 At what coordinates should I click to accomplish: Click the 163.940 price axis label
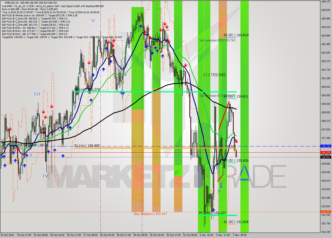[x=326, y=35]
